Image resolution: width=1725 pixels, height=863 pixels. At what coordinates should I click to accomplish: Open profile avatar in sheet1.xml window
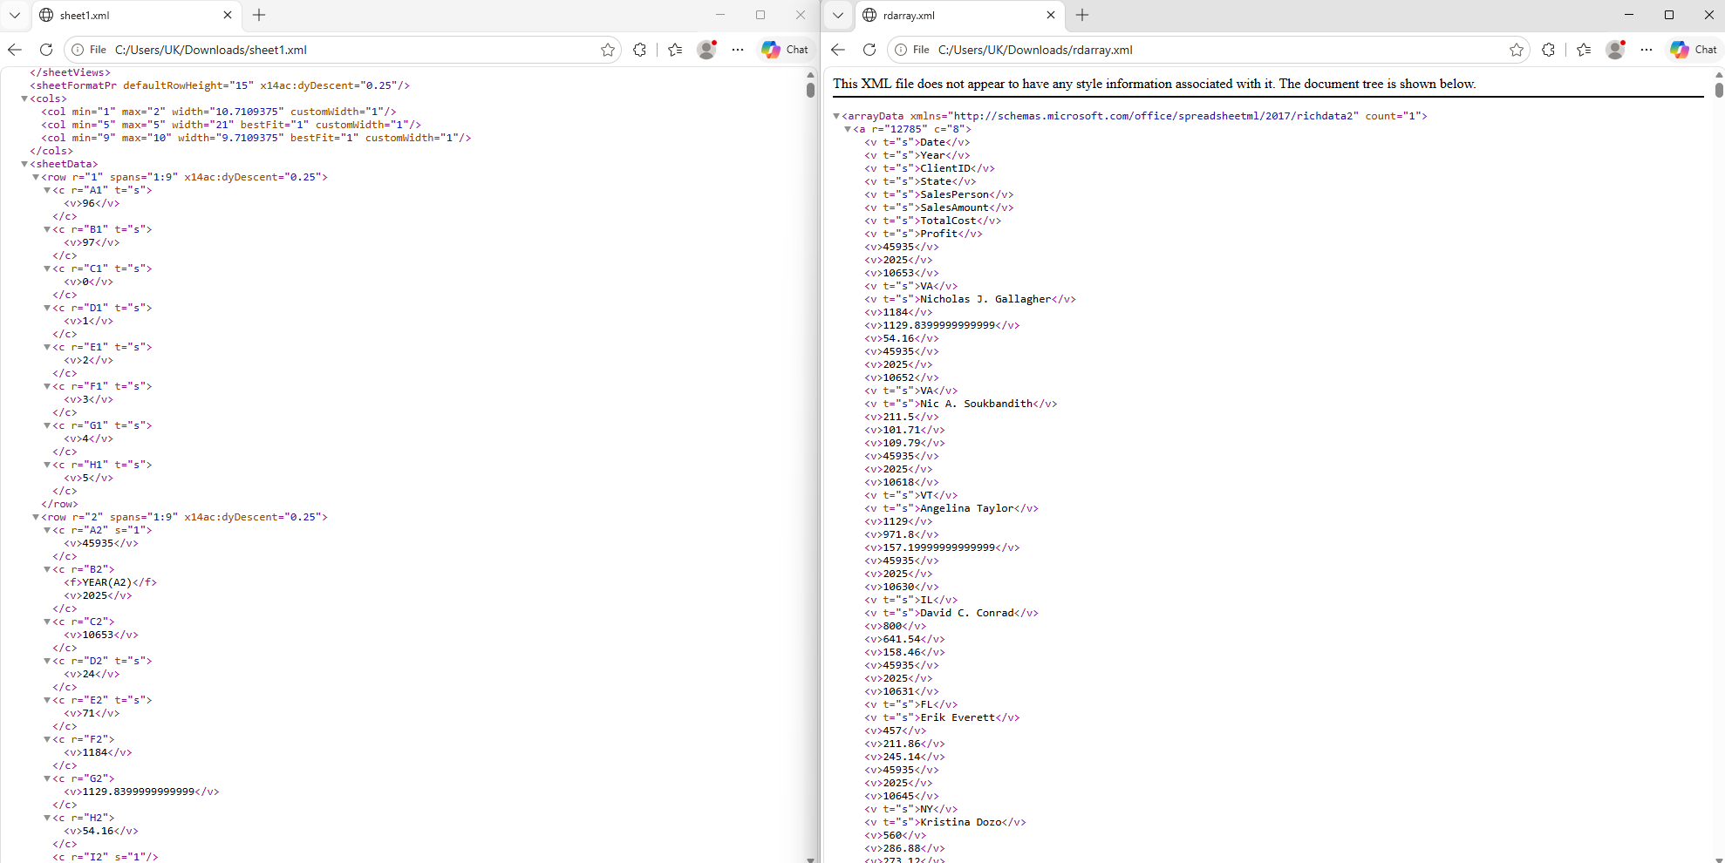click(x=707, y=50)
